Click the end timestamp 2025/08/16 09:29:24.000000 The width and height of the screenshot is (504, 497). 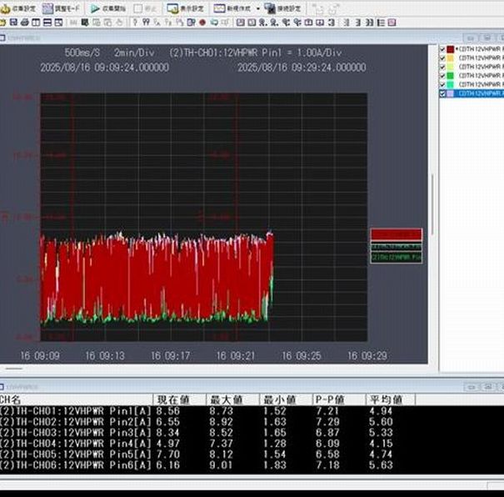pyautogui.click(x=302, y=68)
